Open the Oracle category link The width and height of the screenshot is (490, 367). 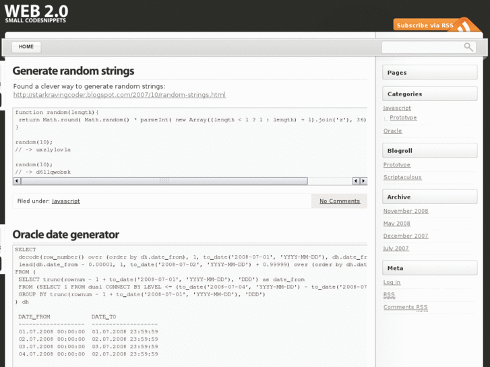tap(392, 131)
